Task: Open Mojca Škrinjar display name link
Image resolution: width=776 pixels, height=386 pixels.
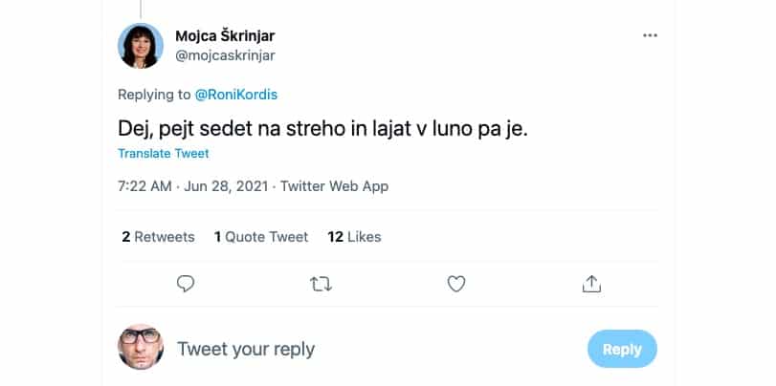Action: coord(225,35)
